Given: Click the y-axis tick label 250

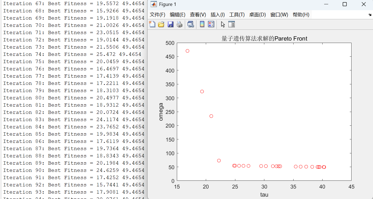Looking at the screenshot, I should point(170,112).
